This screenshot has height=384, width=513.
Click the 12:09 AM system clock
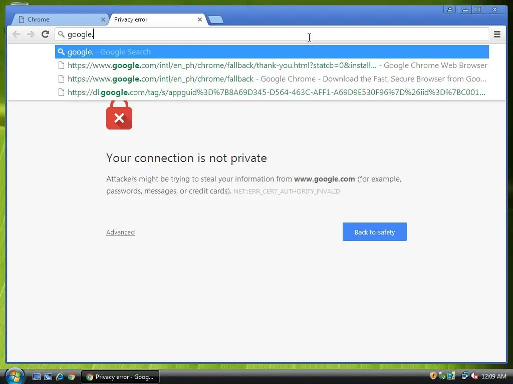click(493, 376)
